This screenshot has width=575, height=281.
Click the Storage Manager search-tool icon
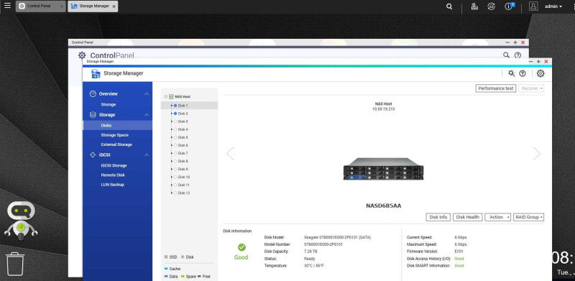[512, 73]
